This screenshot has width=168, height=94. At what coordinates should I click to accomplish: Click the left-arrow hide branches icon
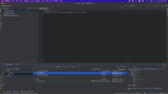click(x=3, y=67)
